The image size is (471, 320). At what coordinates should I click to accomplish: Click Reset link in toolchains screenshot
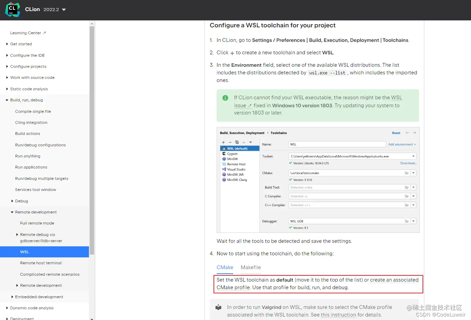(396, 133)
